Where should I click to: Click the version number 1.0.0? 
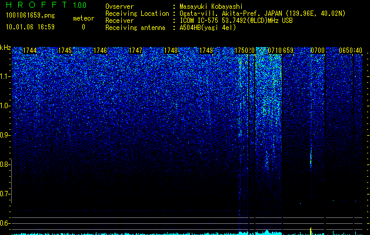(x=79, y=5)
